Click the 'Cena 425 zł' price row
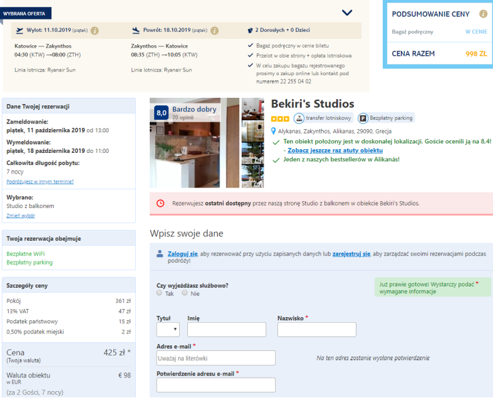The image size is (493, 398). [68, 355]
